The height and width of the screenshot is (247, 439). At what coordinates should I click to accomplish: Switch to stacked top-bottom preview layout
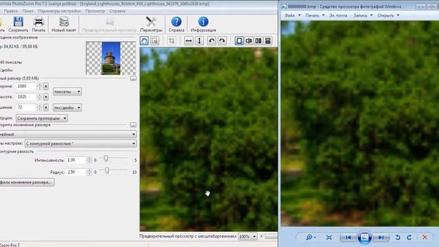tap(268, 41)
